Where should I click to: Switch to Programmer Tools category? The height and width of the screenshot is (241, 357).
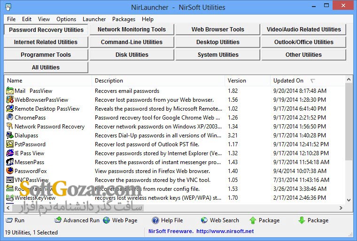[x=46, y=55]
